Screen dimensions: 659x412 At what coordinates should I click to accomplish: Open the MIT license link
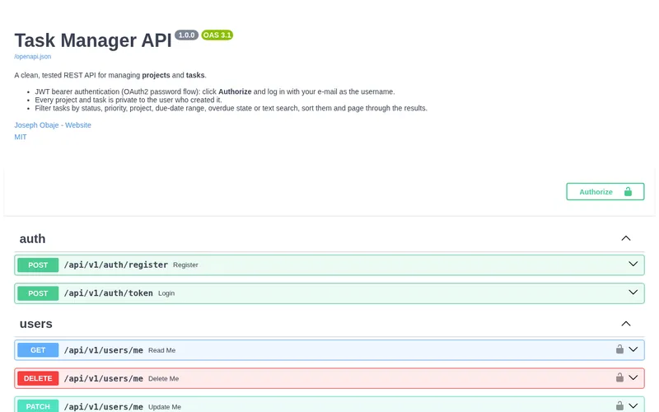pos(21,137)
